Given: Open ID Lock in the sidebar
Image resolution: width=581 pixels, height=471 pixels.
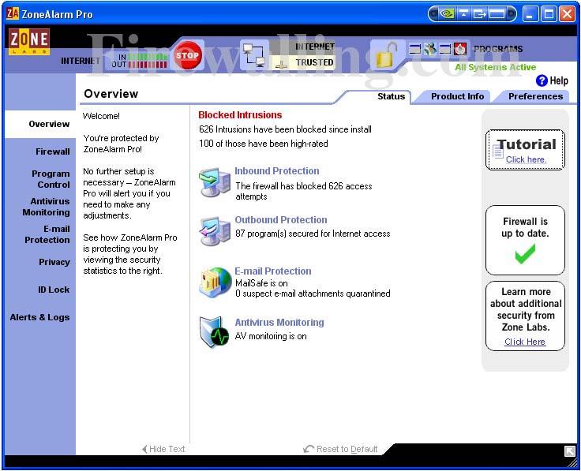Looking at the screenshot, I should coord(54,290).
